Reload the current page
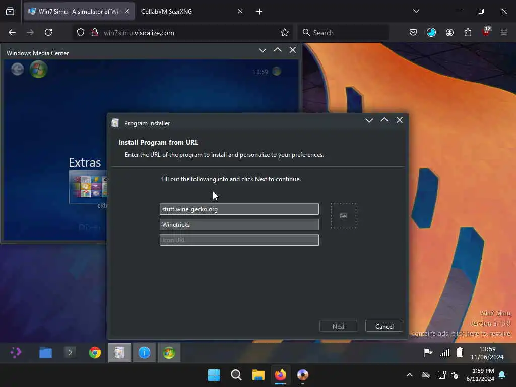 tap(48, 33)
